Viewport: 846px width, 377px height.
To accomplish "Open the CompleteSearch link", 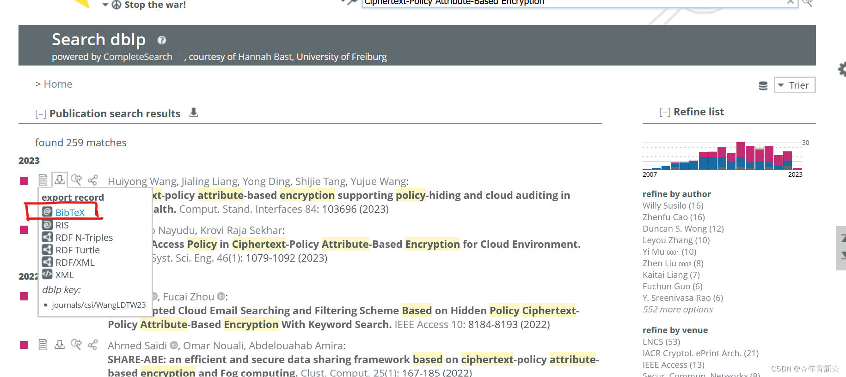I will click(x=138, y=57).
